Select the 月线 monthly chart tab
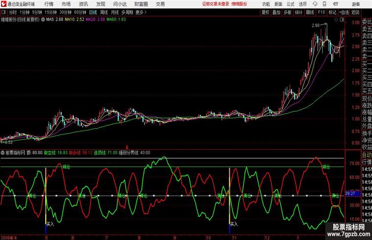372x240 pixels. coord(115,12)
